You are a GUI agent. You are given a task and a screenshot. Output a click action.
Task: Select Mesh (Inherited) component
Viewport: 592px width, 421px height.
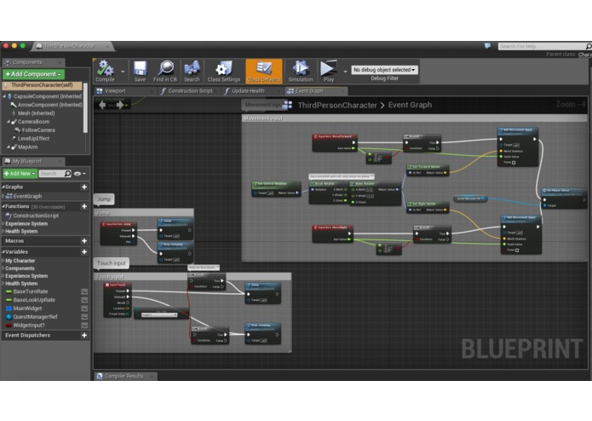[36, 113]
